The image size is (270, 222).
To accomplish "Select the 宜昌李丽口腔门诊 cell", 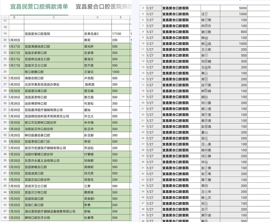I will pyautogui.click(x=54, y=142).
